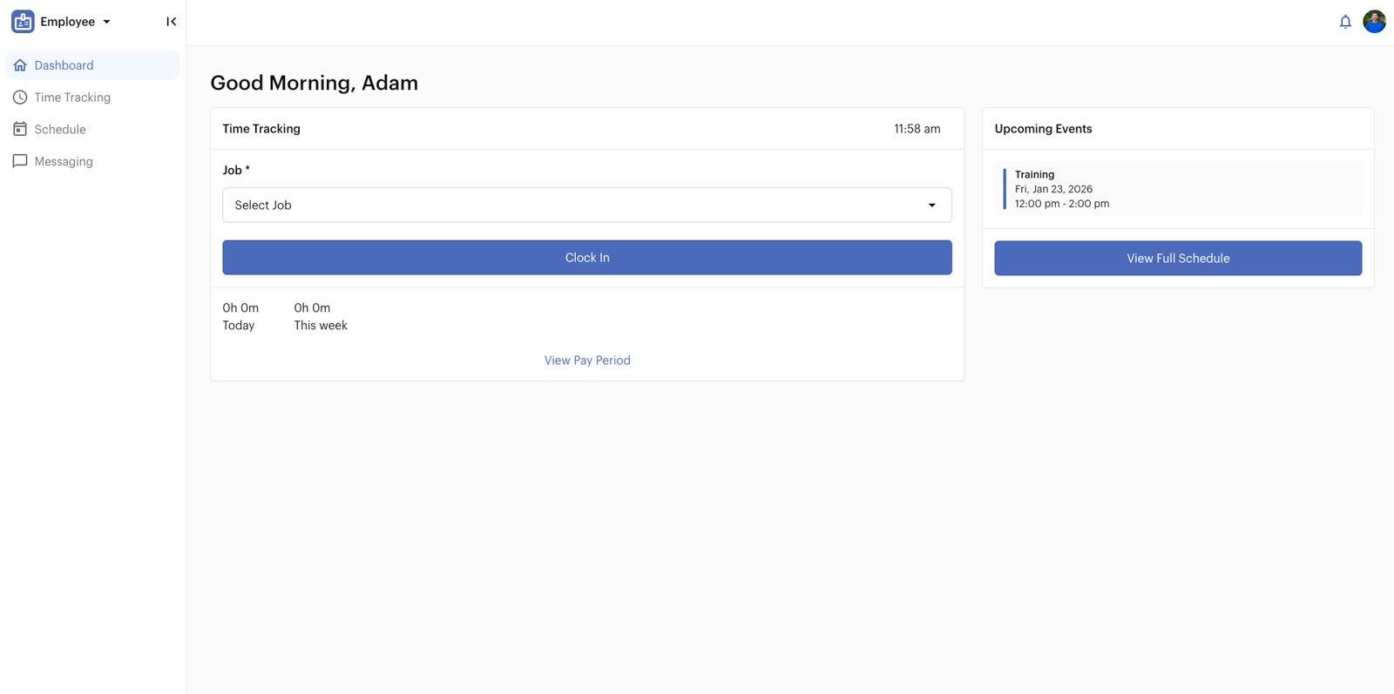Click the Employee app logo icon

(x=23, y=22)
